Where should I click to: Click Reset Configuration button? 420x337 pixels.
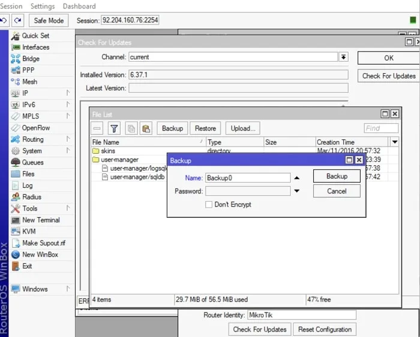(325, 329)
